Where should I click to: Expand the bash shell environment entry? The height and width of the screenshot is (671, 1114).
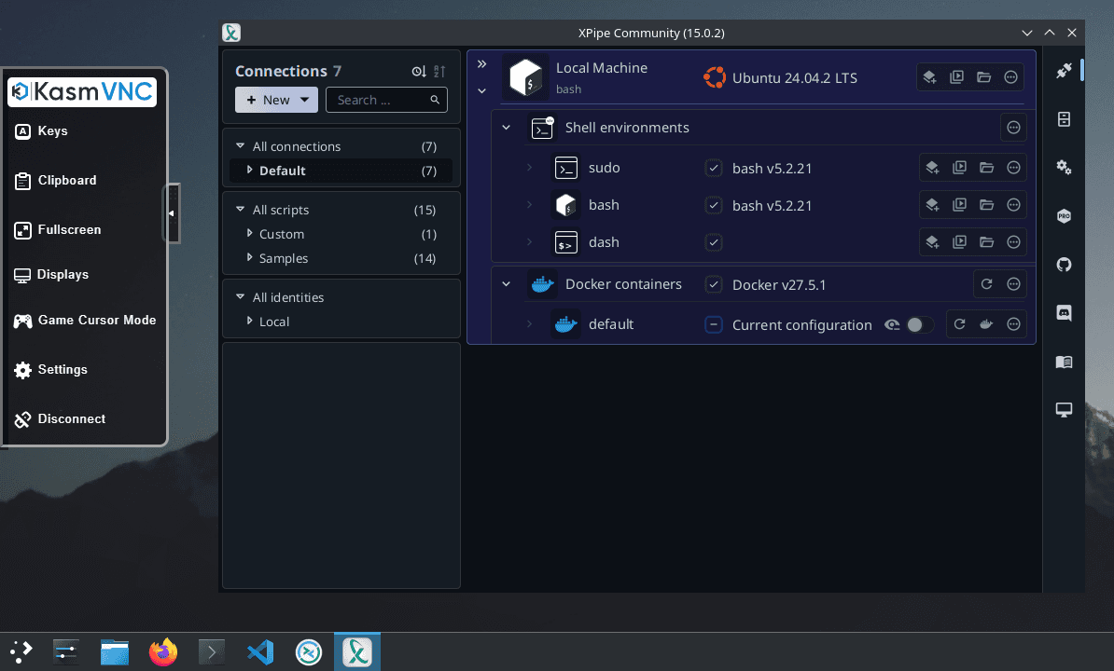point(529,205)
